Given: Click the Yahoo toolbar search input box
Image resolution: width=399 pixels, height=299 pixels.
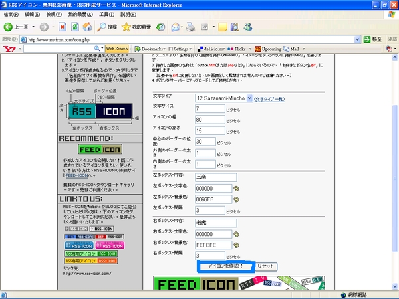Looking at the screenshot, I should tap(59, 49).
